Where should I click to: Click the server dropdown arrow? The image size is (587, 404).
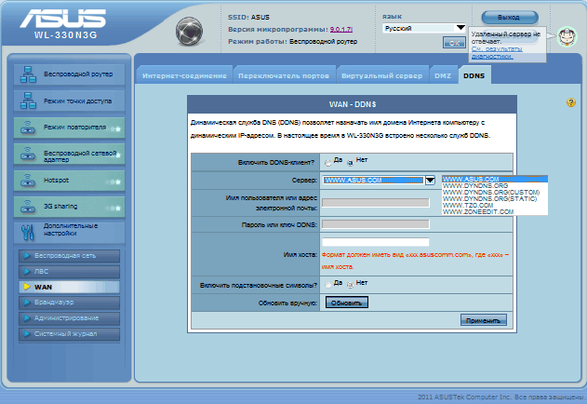pyautogui.click(x=430, y=181)
